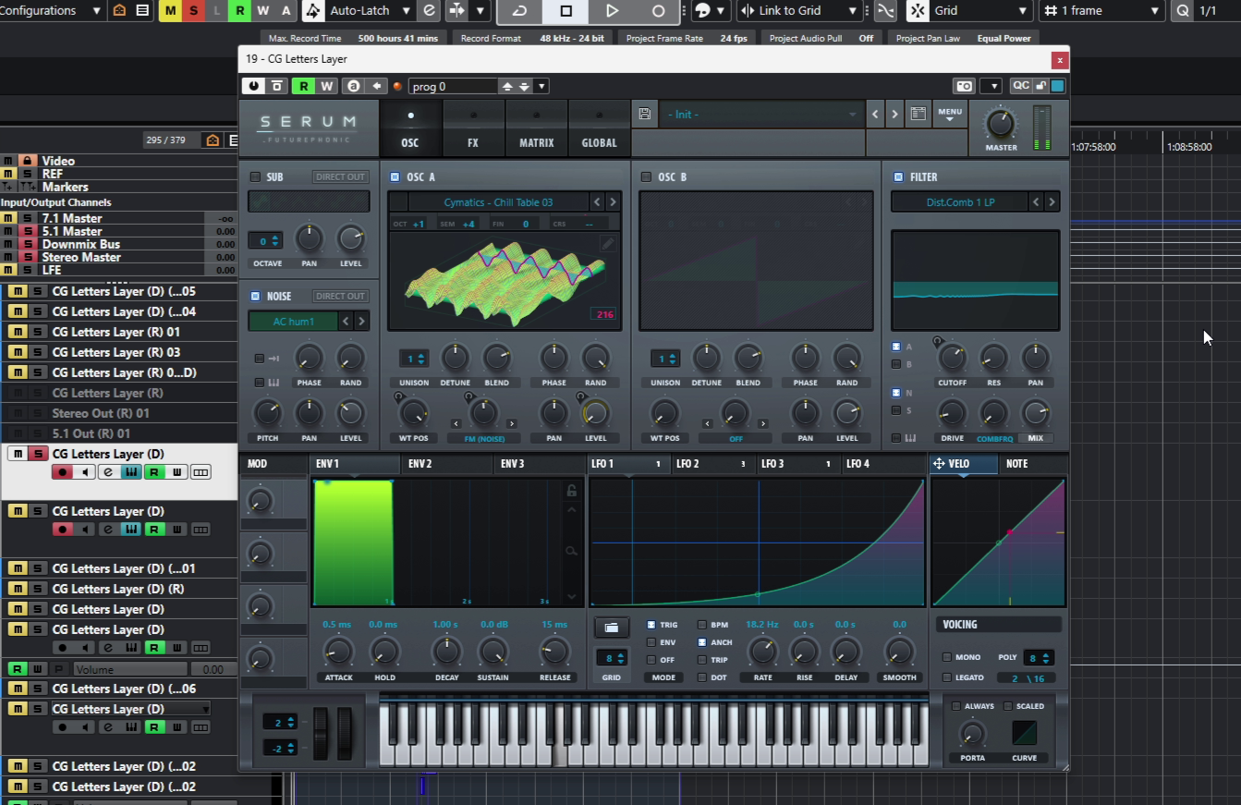
Task: Toggle Cubase Cycle loop button
Action: pyautogui.click(x=519, y=11)
